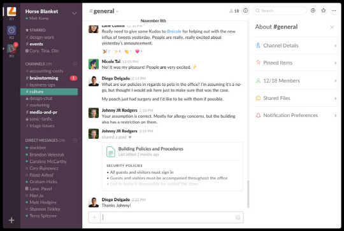The image size is (344, 231).
Task: Add a new workspace with plus icon
Action: (11, 220)
